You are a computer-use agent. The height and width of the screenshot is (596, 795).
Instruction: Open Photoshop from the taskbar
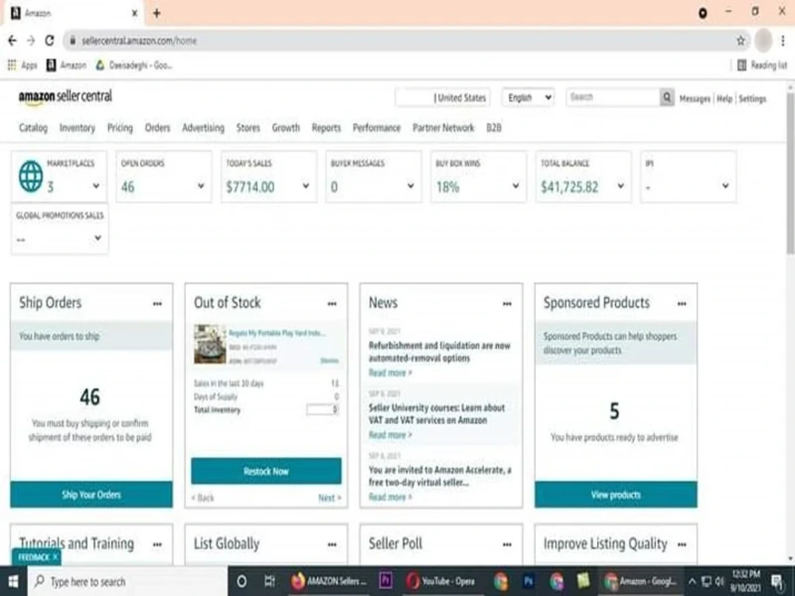click(x=529, y=582)
